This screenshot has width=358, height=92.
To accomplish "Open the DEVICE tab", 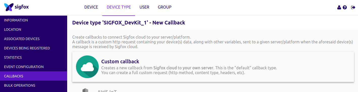I will [91, 7].
